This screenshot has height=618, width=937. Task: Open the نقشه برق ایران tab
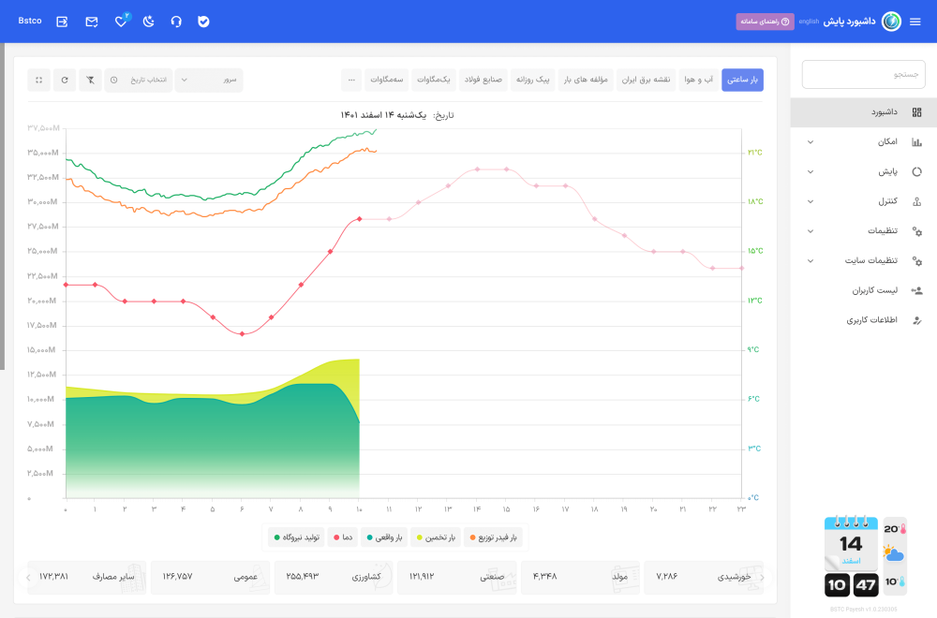click(646, 80)
